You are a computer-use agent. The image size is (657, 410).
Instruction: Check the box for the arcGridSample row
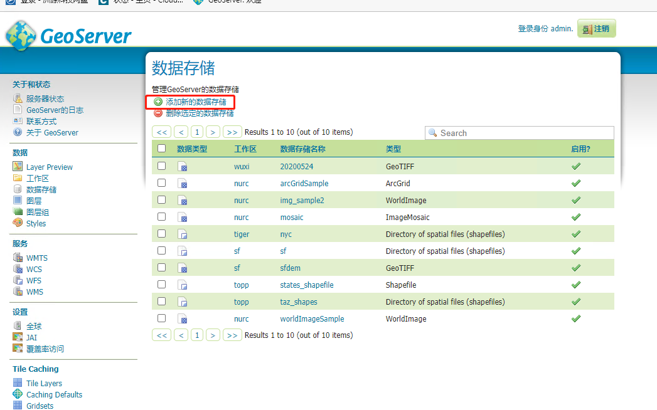162,183
